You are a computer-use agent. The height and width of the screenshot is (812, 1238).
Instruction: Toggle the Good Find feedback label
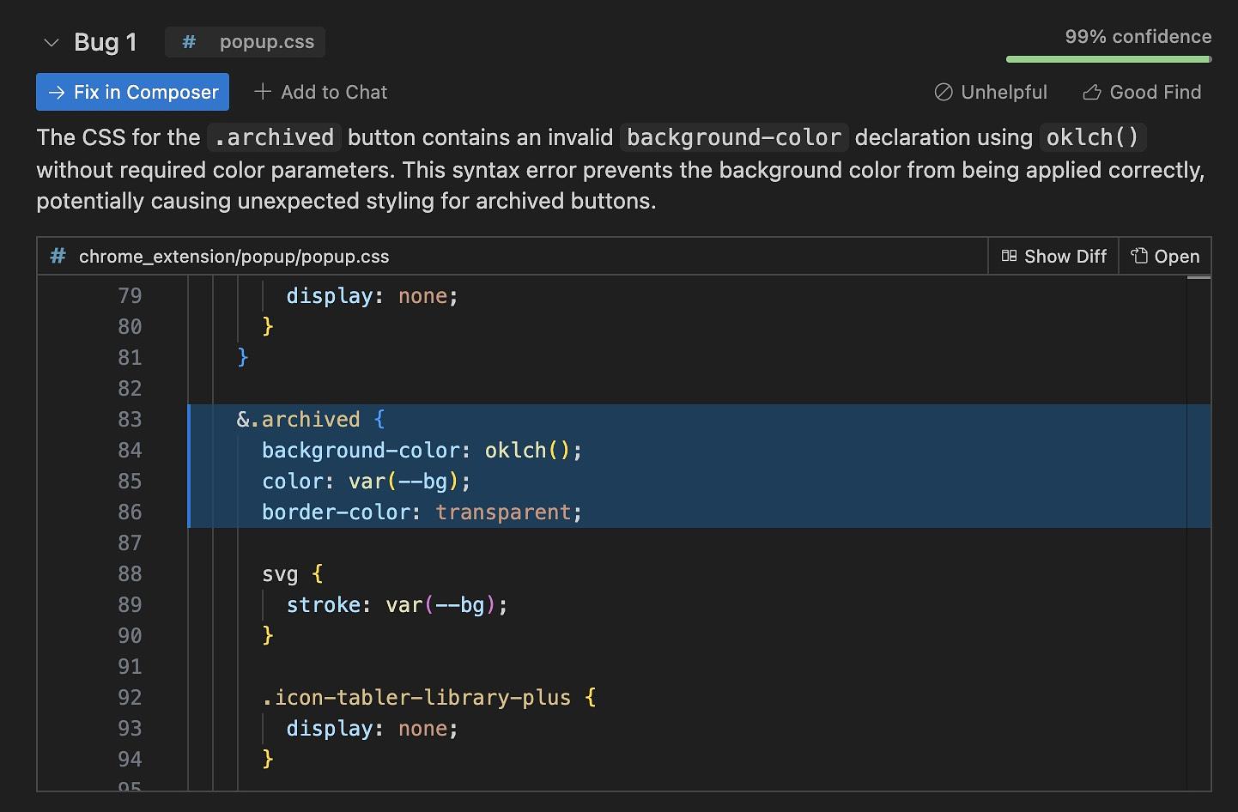click(x=1155, y=93)
